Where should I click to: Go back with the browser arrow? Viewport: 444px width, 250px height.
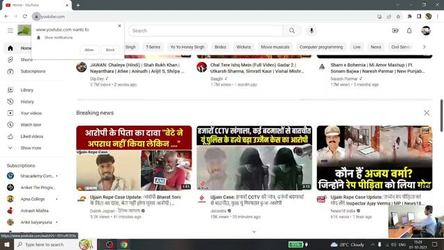[6, 17]
